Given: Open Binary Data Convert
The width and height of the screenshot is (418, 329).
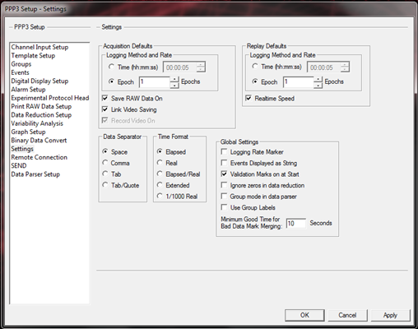Looking at the screenshot, I should pyautogui.click(x=39, y=141).
